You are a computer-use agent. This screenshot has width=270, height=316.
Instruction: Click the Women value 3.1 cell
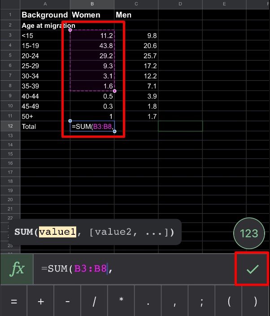(x=92, y=76)
